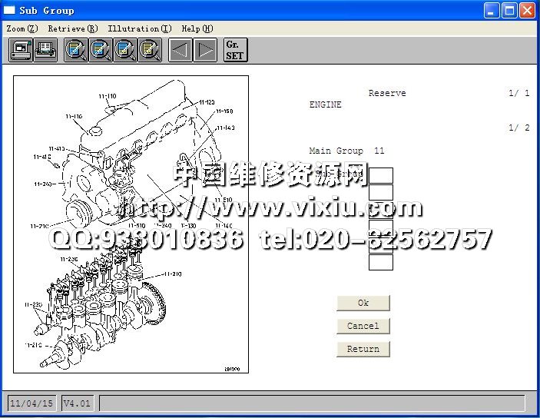Open the Zoom menu
Viewport: 540px width, 418px height.
pyautogui.click(x=21, y=28)
